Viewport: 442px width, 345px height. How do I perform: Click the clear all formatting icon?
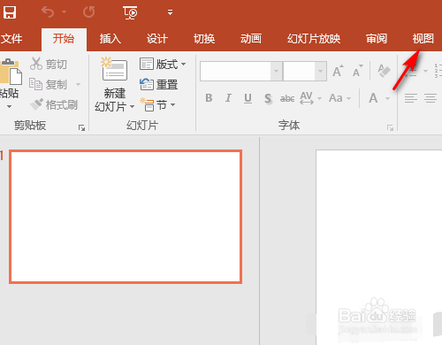pos(384,71)
